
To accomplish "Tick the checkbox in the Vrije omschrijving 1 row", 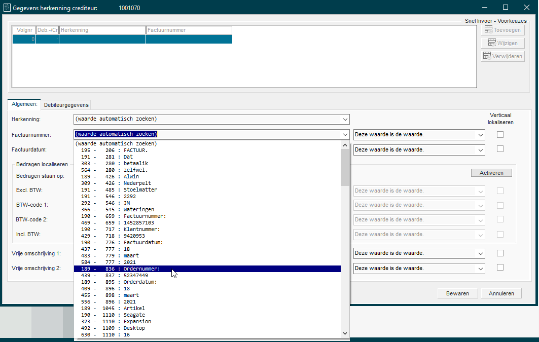I will click(500, 253).
